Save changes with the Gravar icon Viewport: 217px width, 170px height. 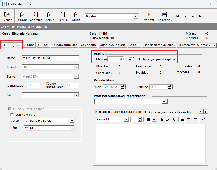(22, 15)
